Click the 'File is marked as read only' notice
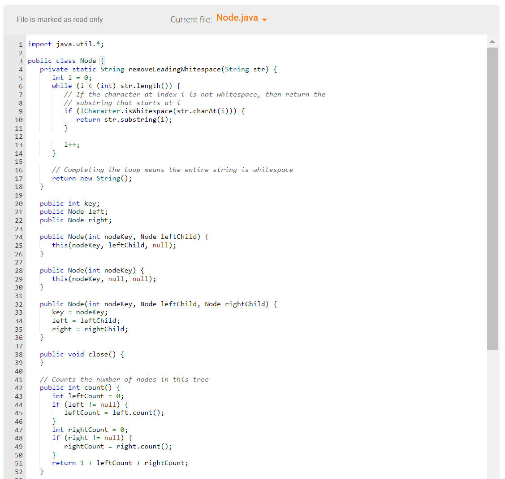This screenshot has height=479, width=505. click(60, 19)
